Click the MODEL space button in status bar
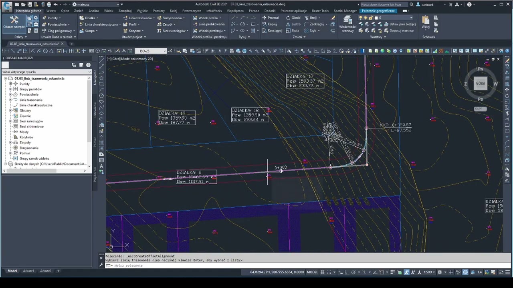 coord(312,272)
